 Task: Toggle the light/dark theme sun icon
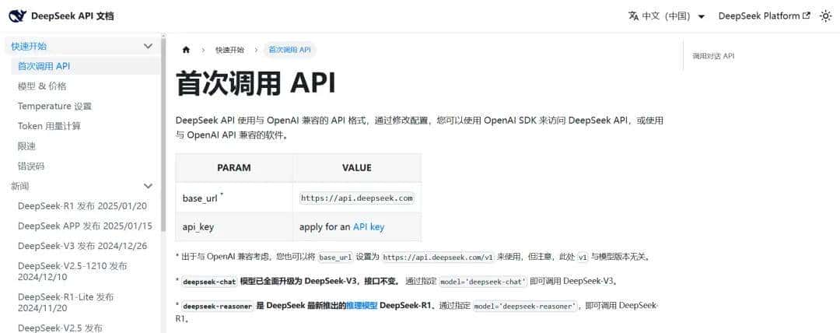[825, 16]
